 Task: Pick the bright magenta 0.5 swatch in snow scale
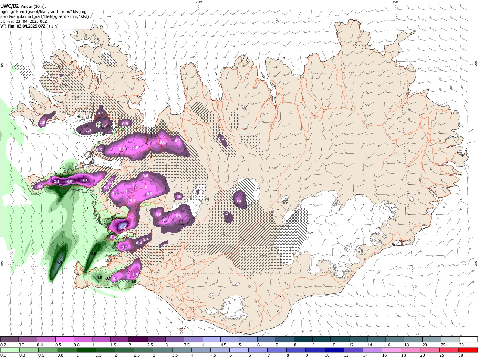pos(64,340)
